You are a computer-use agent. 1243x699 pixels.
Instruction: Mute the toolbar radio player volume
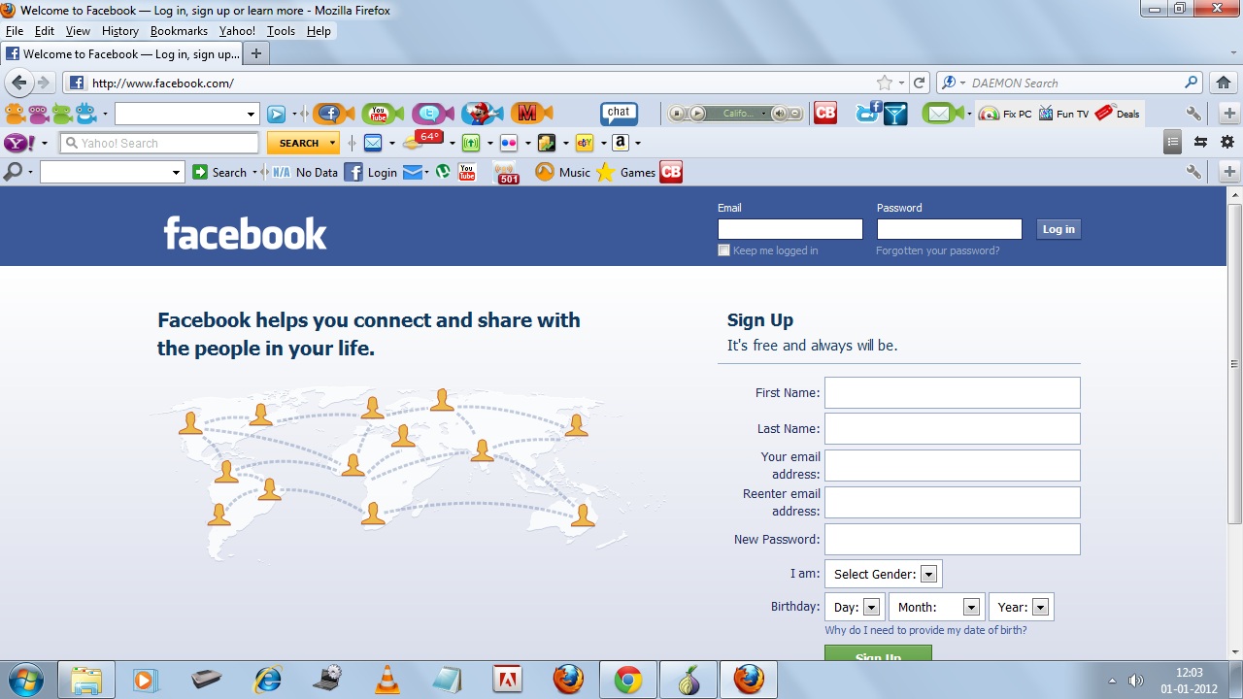(779, 114)
